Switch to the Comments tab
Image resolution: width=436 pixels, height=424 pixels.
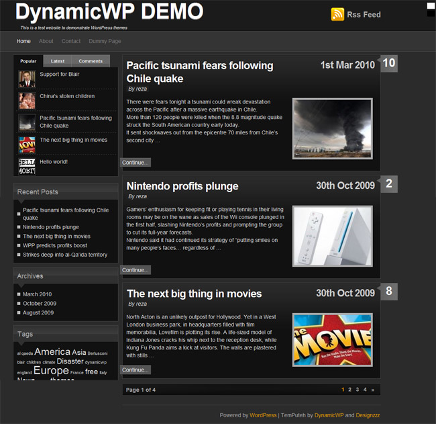[91, 61]
